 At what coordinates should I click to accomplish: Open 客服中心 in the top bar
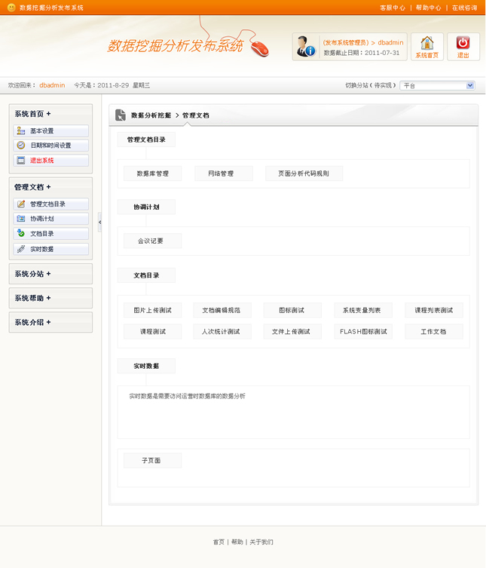(x=392, y=8)
